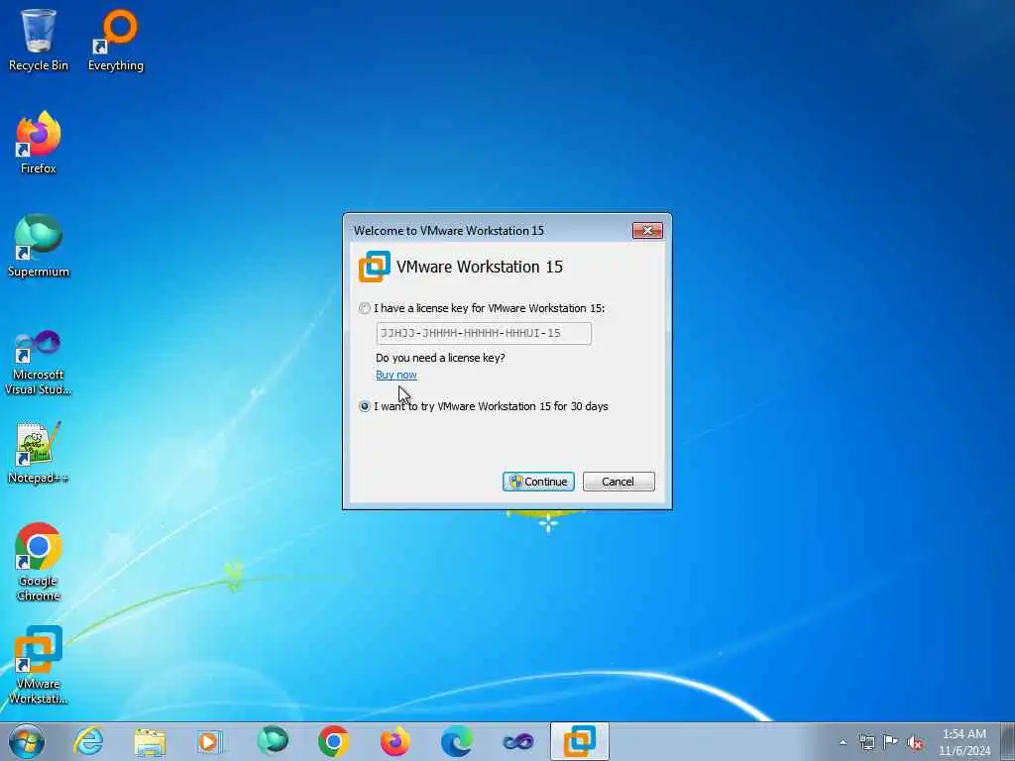This screenshot has width=1015, height=761.
Task: Select the Microsoft Visual Studio desktop shortcut
Action: 39,363
